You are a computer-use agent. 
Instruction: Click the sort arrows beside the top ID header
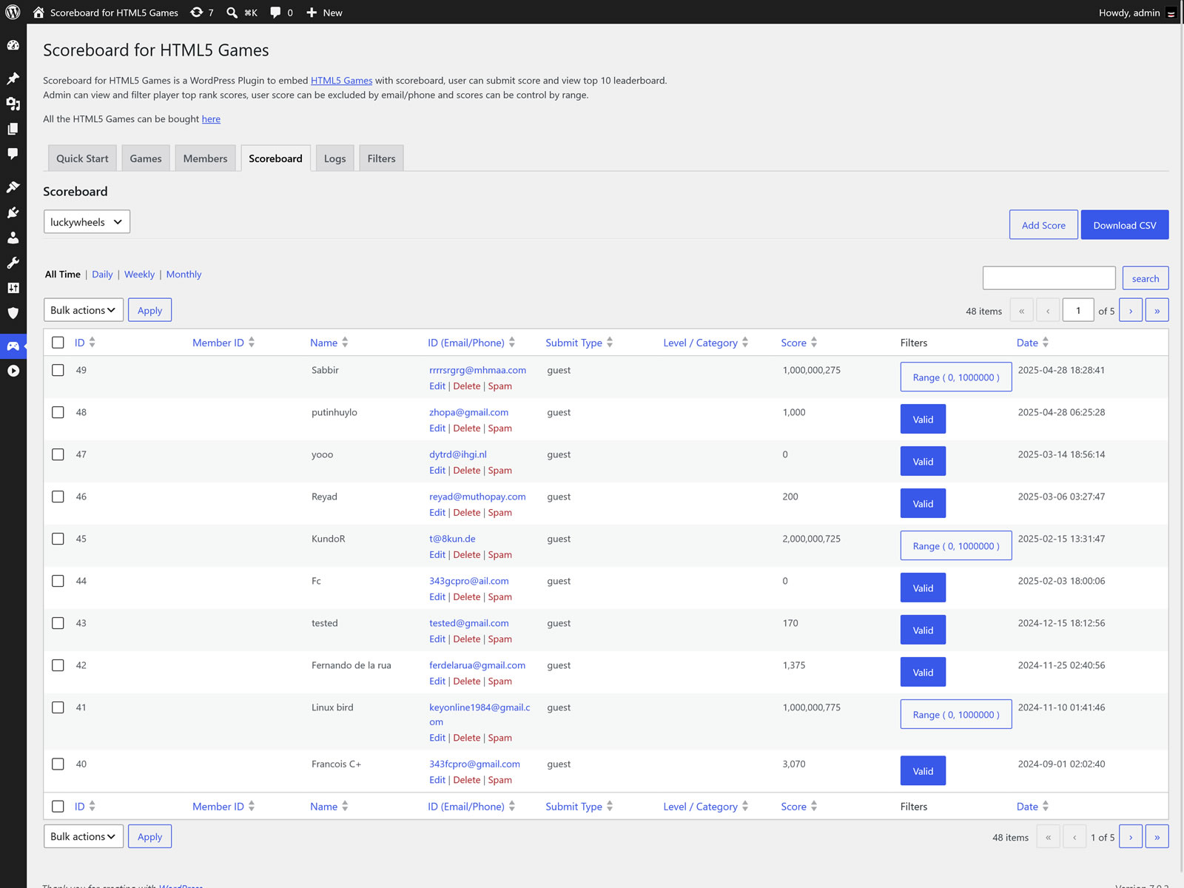(92, 343)
